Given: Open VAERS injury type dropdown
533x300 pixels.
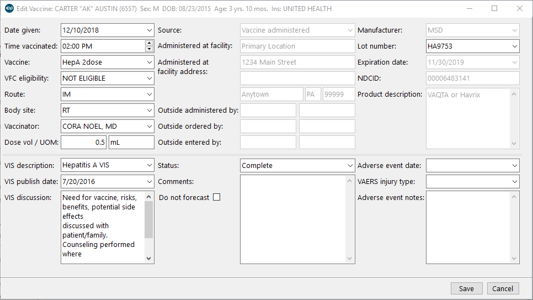Looking at the screenshot, I should point(515,182).
